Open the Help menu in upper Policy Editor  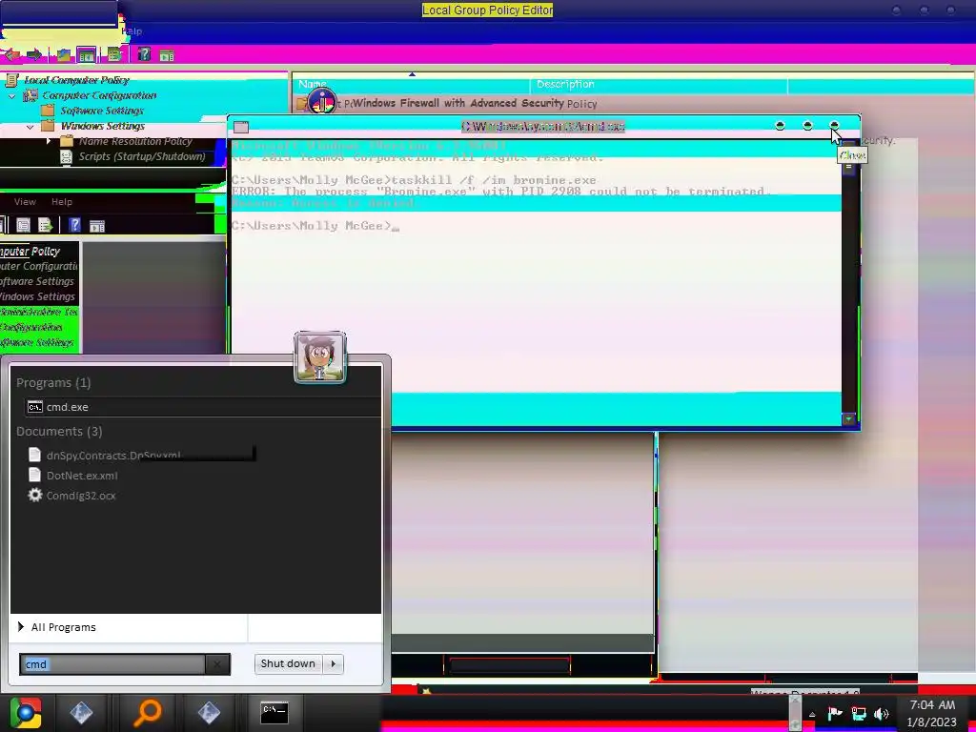coord(132,31)
